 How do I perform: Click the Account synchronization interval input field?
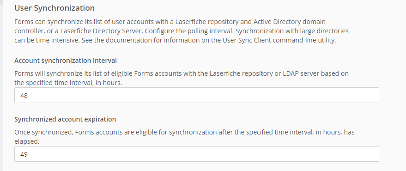(x=196, y=95)
